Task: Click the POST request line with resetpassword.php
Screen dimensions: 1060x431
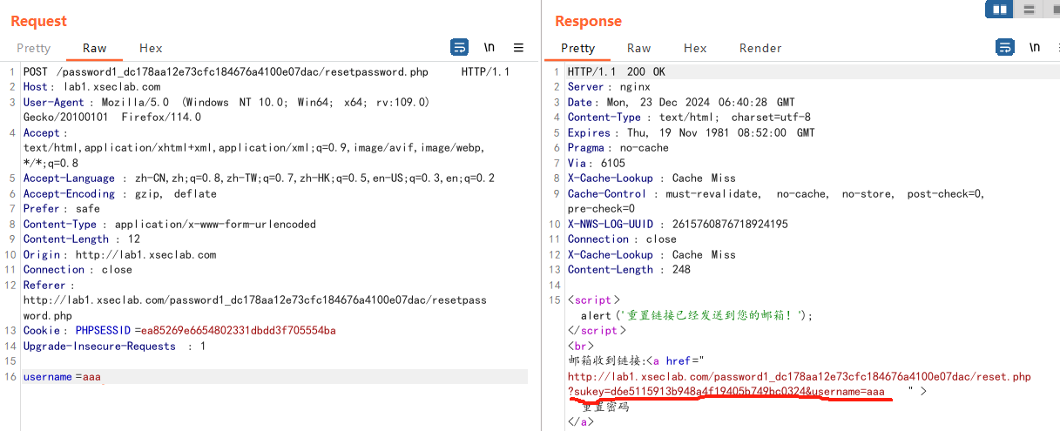Action: (267, 71)
